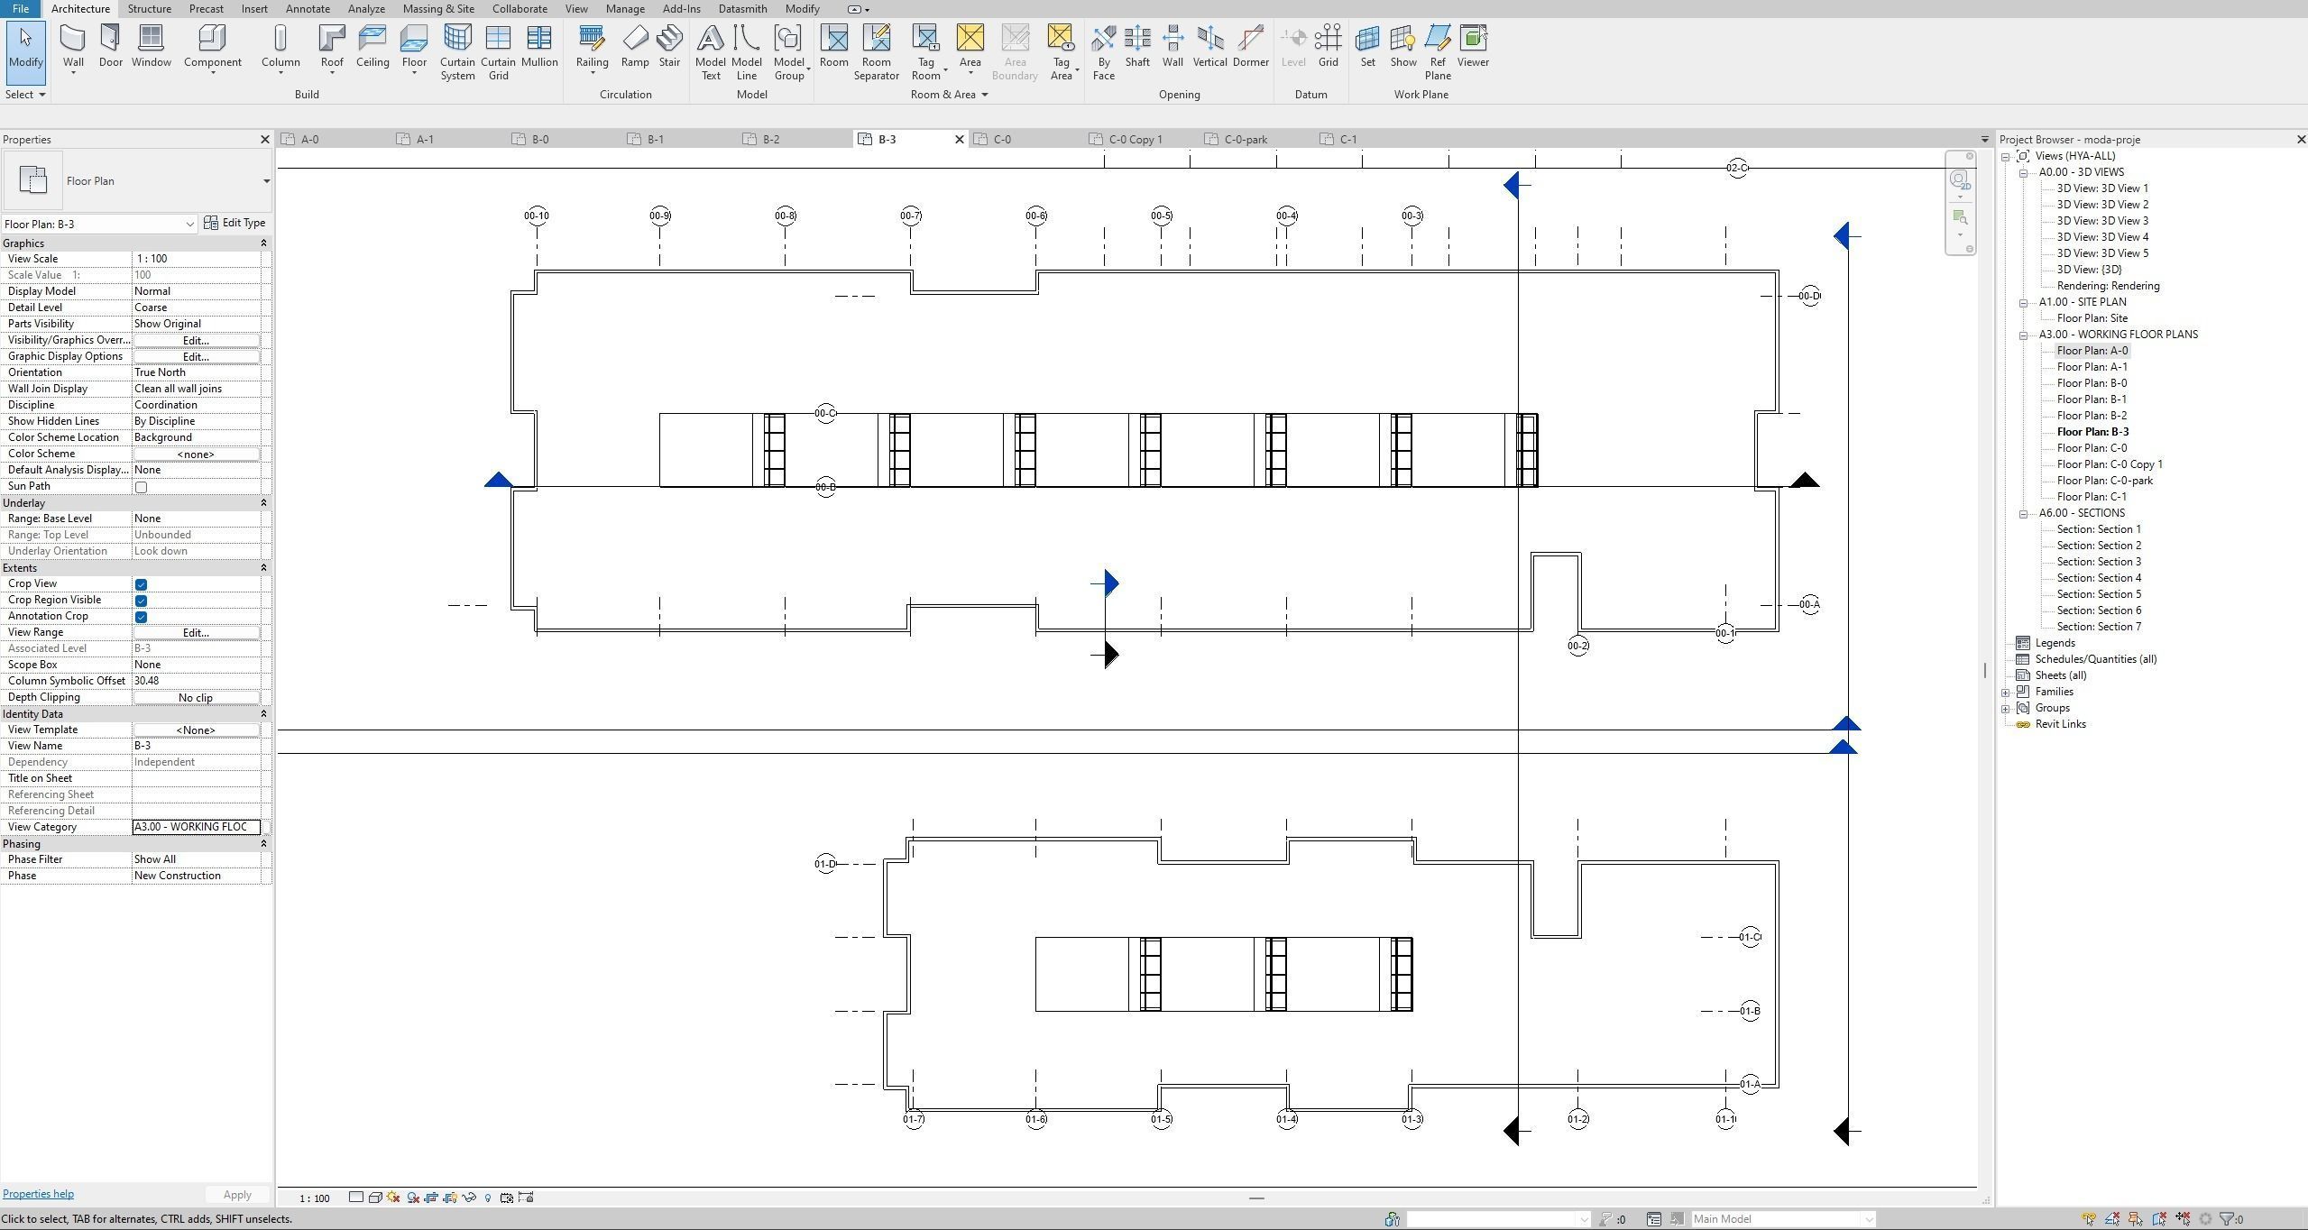The height and width of the screenshot is (1230, 2308).
Task: Open the Viewer tool
Action: (x=1472, y=45)
